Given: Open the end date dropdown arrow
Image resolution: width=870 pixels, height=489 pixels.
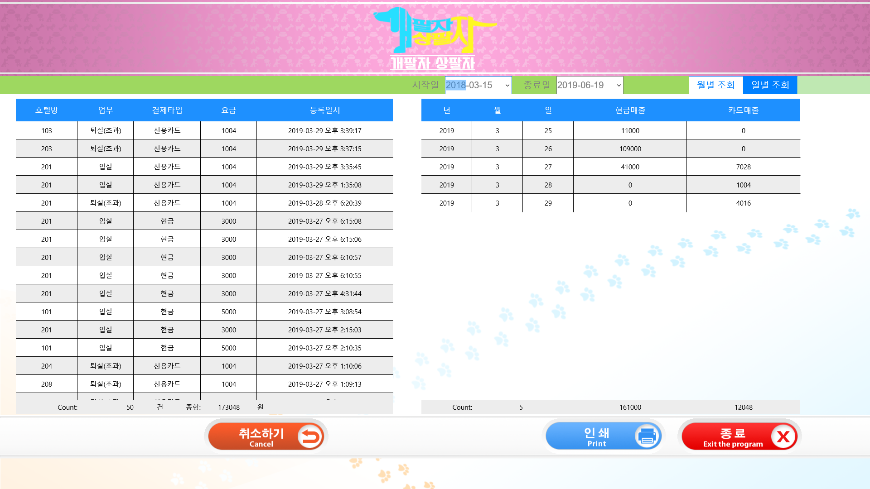Looking at the screenshot, I should (x=619, y=85).
